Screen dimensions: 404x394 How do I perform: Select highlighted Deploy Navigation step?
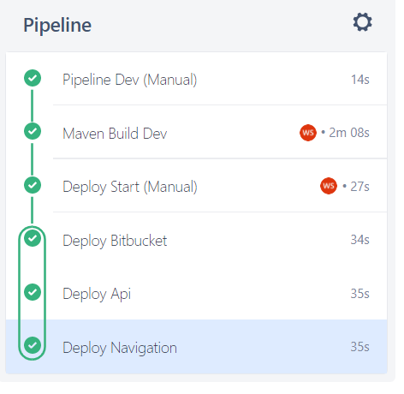point(196,347)
